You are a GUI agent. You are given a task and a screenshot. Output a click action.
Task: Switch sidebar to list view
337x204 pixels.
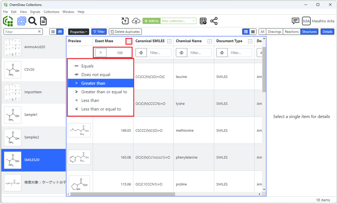(53, 32)
